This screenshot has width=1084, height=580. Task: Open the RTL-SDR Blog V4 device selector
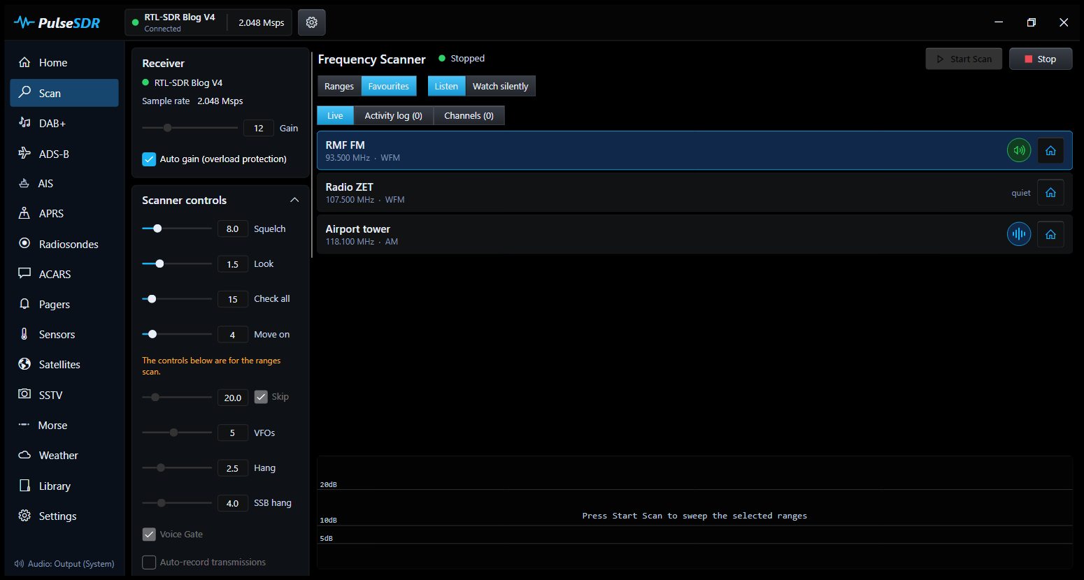176,22
